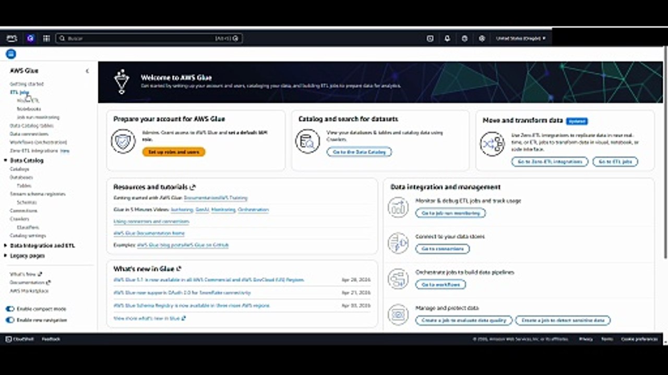This screenshot has height=375, width=668.
Task: Click Go to the Data Catalog button
Action: coord(359,152)
